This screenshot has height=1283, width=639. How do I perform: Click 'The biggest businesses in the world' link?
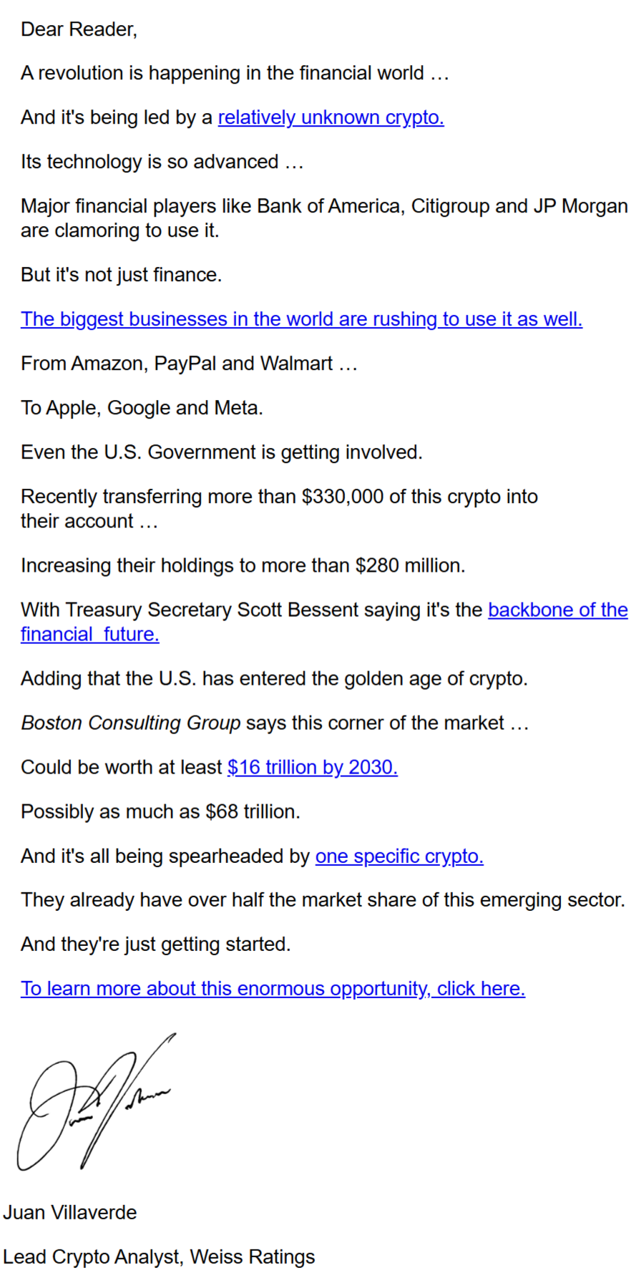301,319
